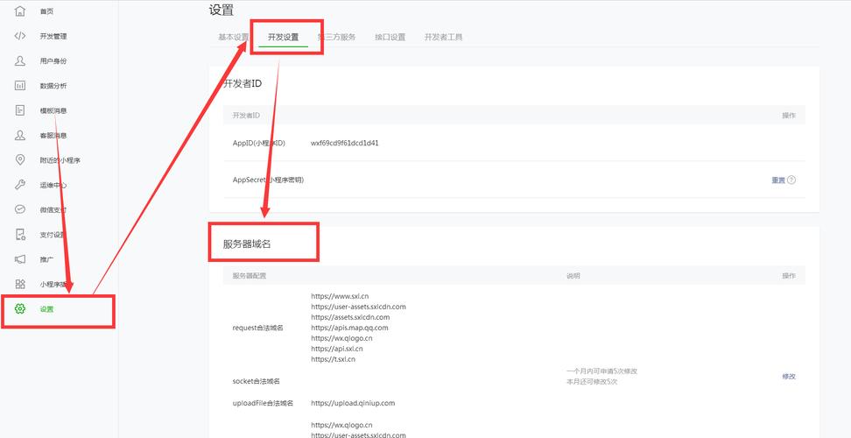Viewport: 851px width, 438px height.
Task: Click domain https://apis.map.qq.com
Action: coord(349,328)
